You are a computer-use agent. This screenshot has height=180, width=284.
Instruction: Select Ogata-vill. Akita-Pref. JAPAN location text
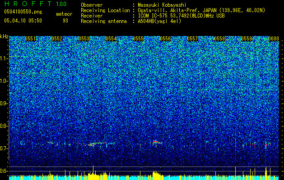click(x=201, y=10)
